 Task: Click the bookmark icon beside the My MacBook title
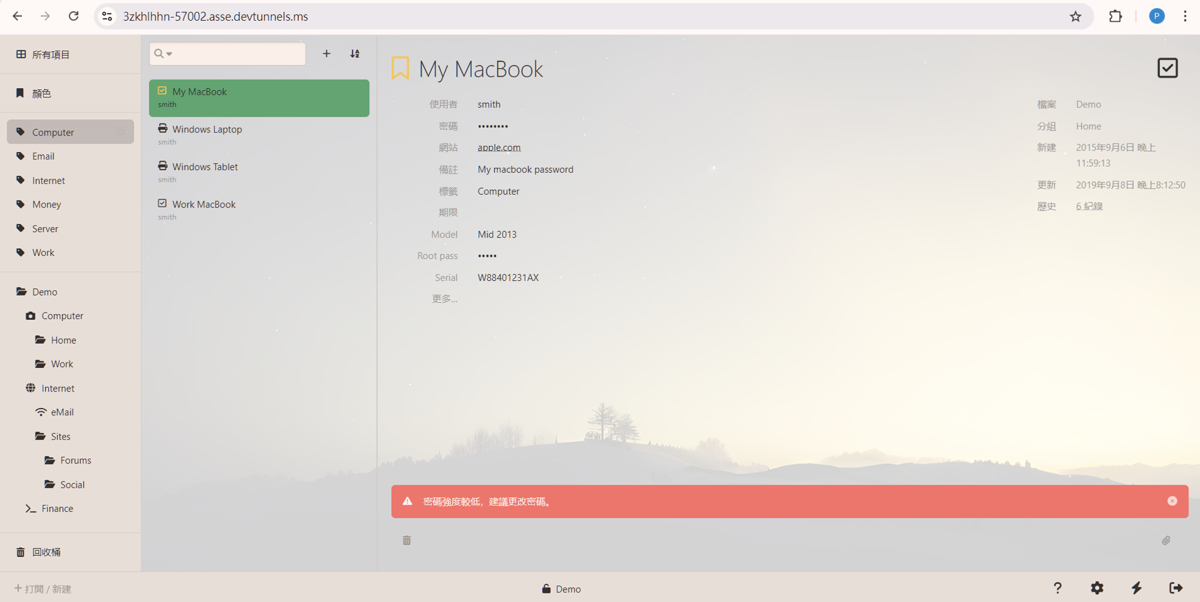tap(400, 68)
